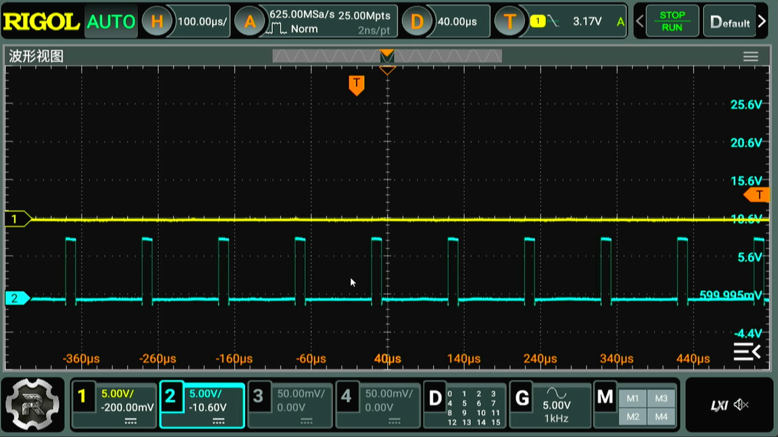Screen dimensions: 778x437
Task: Open the Math M1 function
Action: click(x=633, y=399)
